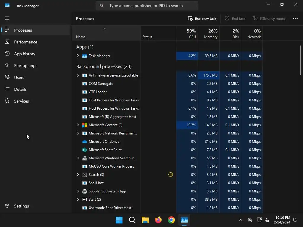This screenshot has width=303, height=227.
Task: Select the COM Surrogate process
Action: tap(167, 84)
